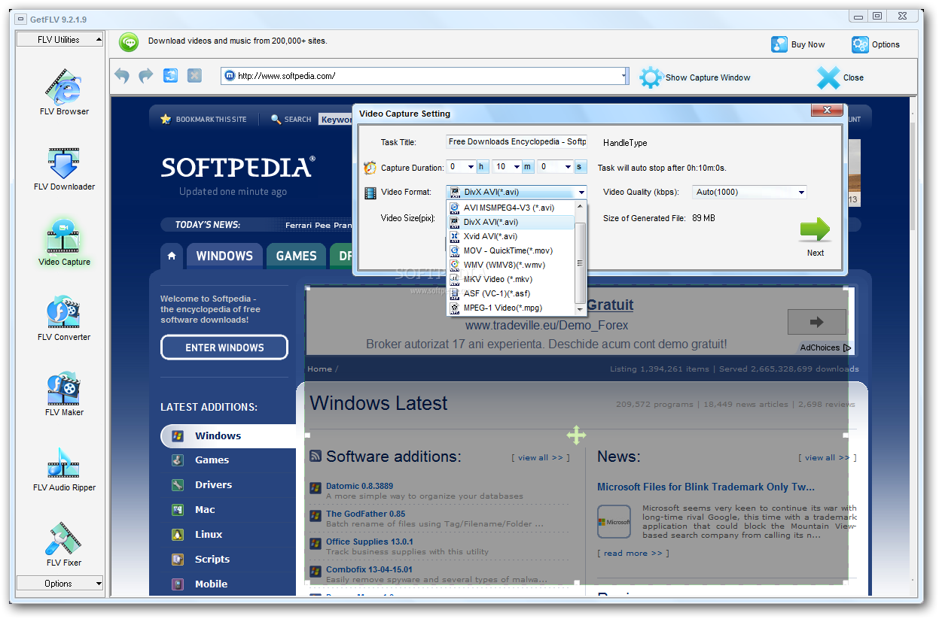Click read more under News
Screen dimensions: 939x619
633,554
